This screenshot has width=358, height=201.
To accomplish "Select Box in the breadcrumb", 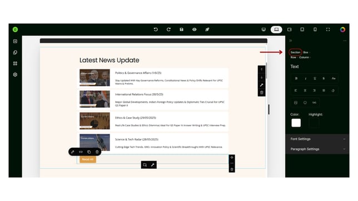I will pos(306,52).
